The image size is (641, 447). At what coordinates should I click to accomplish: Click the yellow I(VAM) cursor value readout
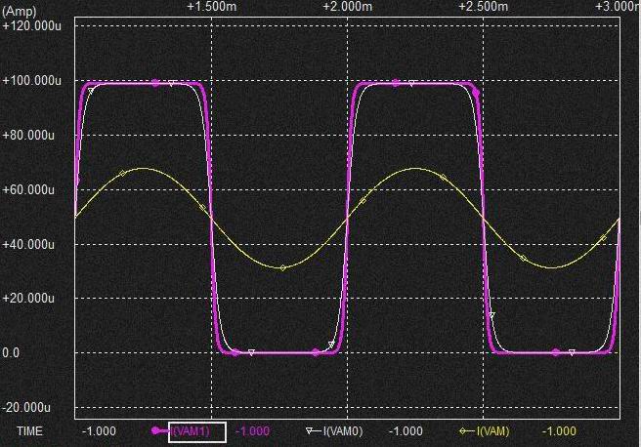tap(559, 431)
